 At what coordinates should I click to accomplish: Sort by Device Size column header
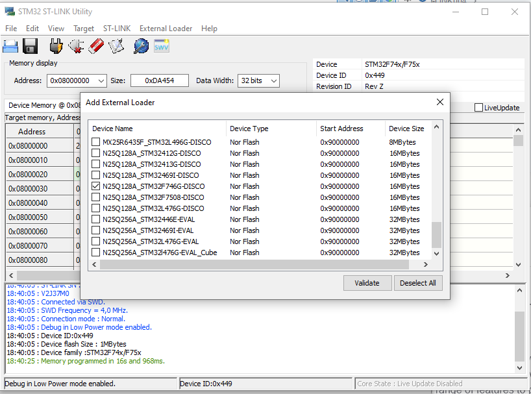408,129
